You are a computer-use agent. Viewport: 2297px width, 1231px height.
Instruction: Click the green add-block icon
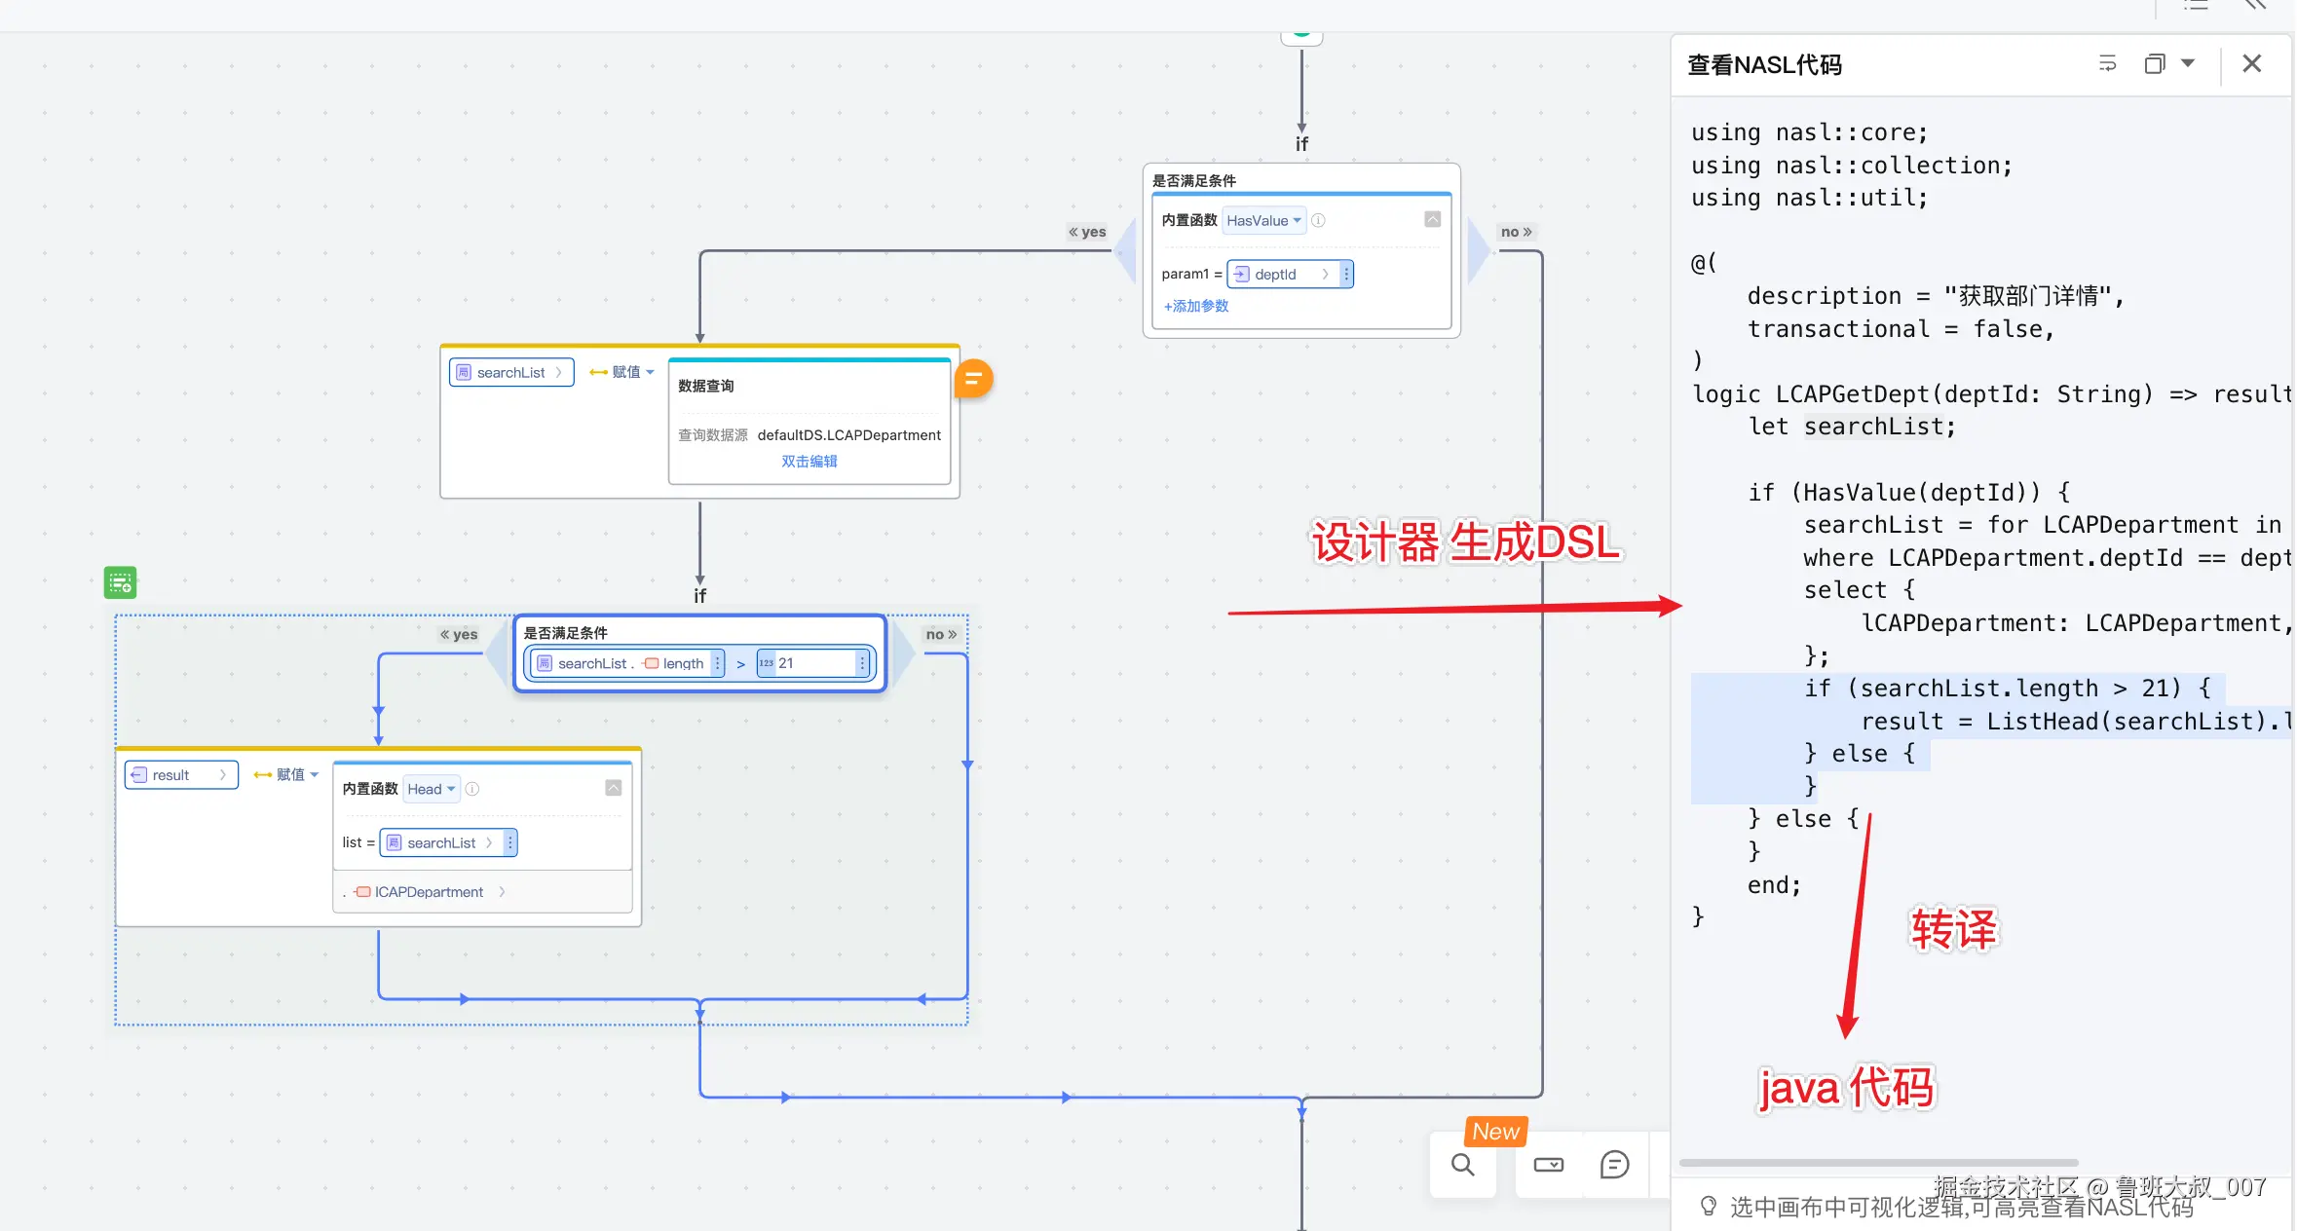pos(121,582)
